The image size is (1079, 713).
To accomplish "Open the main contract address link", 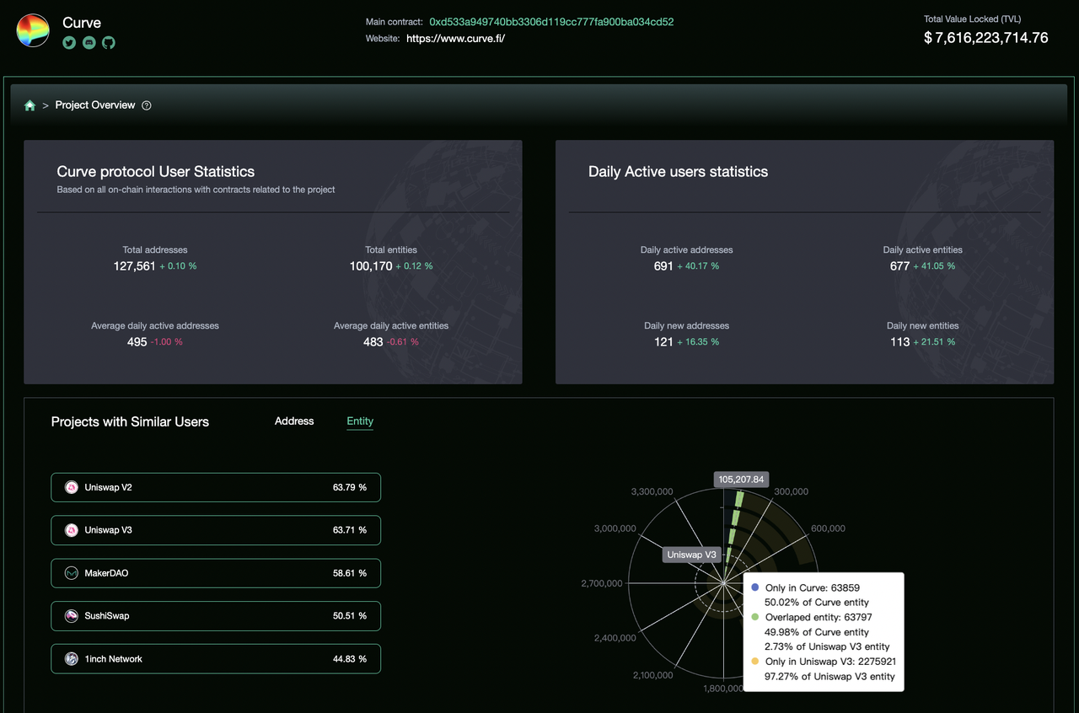I will [551, 22].
